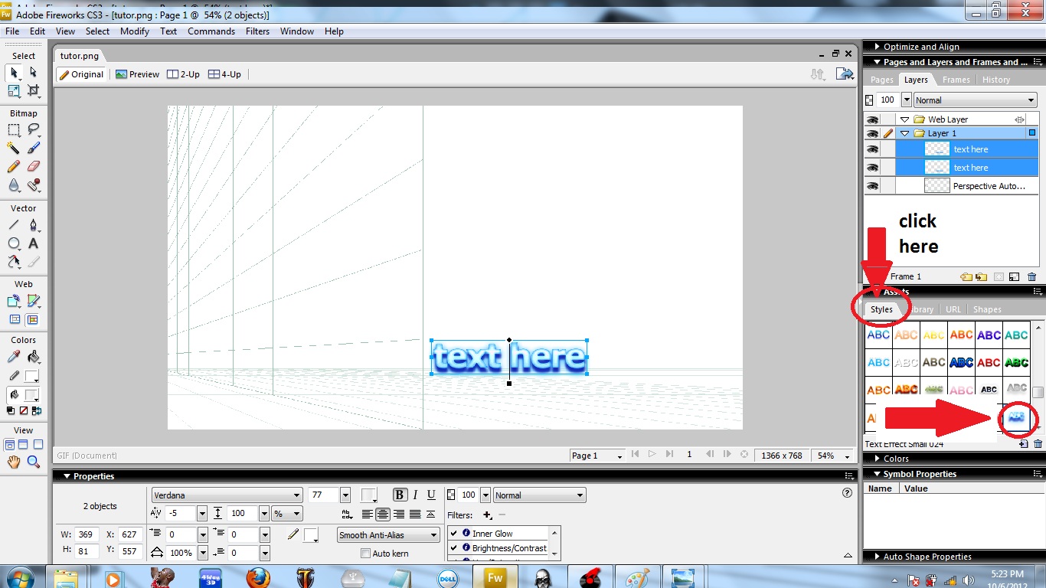Toggle bold formatting

click(400, 495)
